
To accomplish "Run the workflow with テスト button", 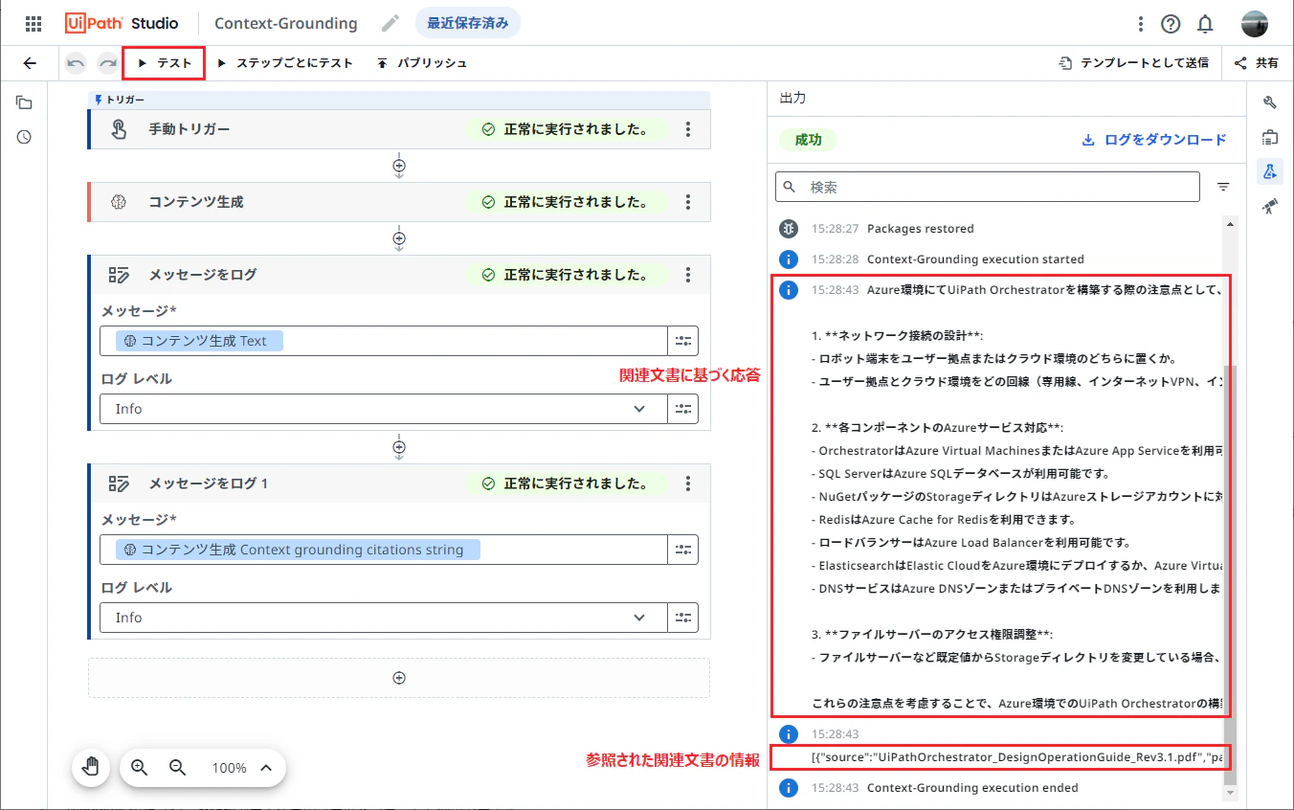I will [164, 63].
